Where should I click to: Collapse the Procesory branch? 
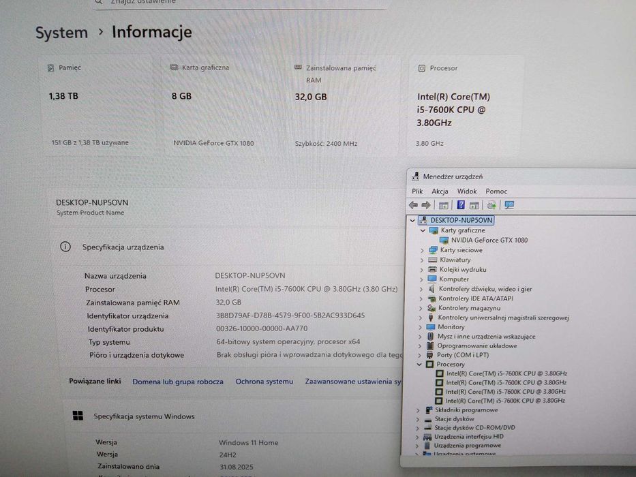419,365
